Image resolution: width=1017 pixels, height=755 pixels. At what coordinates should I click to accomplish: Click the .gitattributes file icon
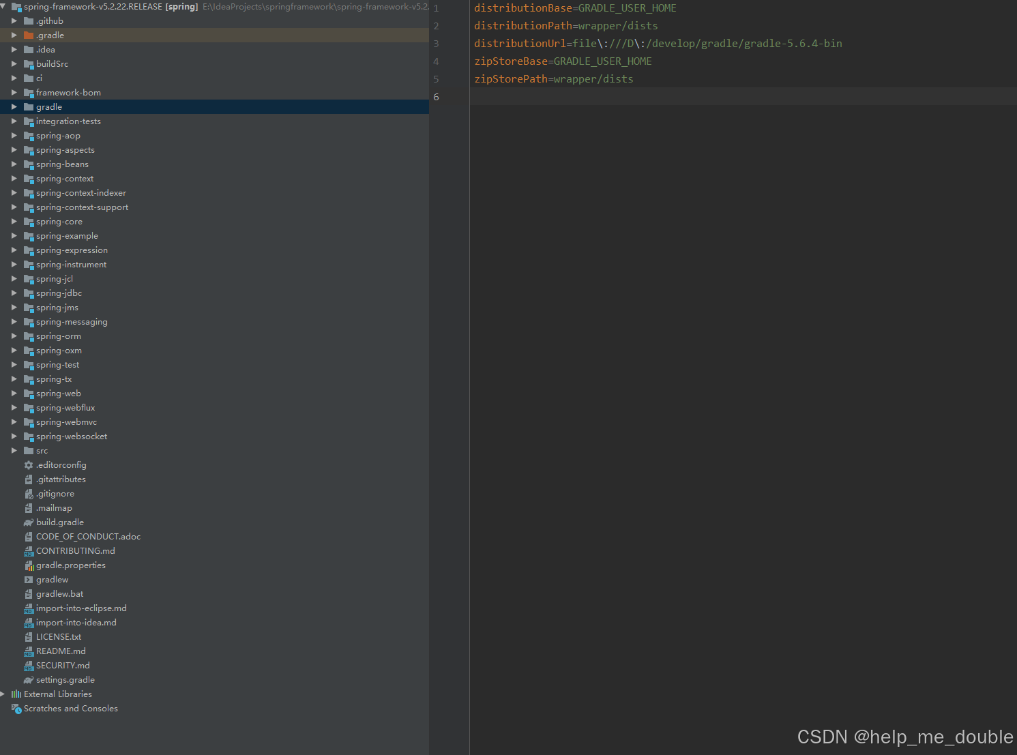click(x=29, y=479)
